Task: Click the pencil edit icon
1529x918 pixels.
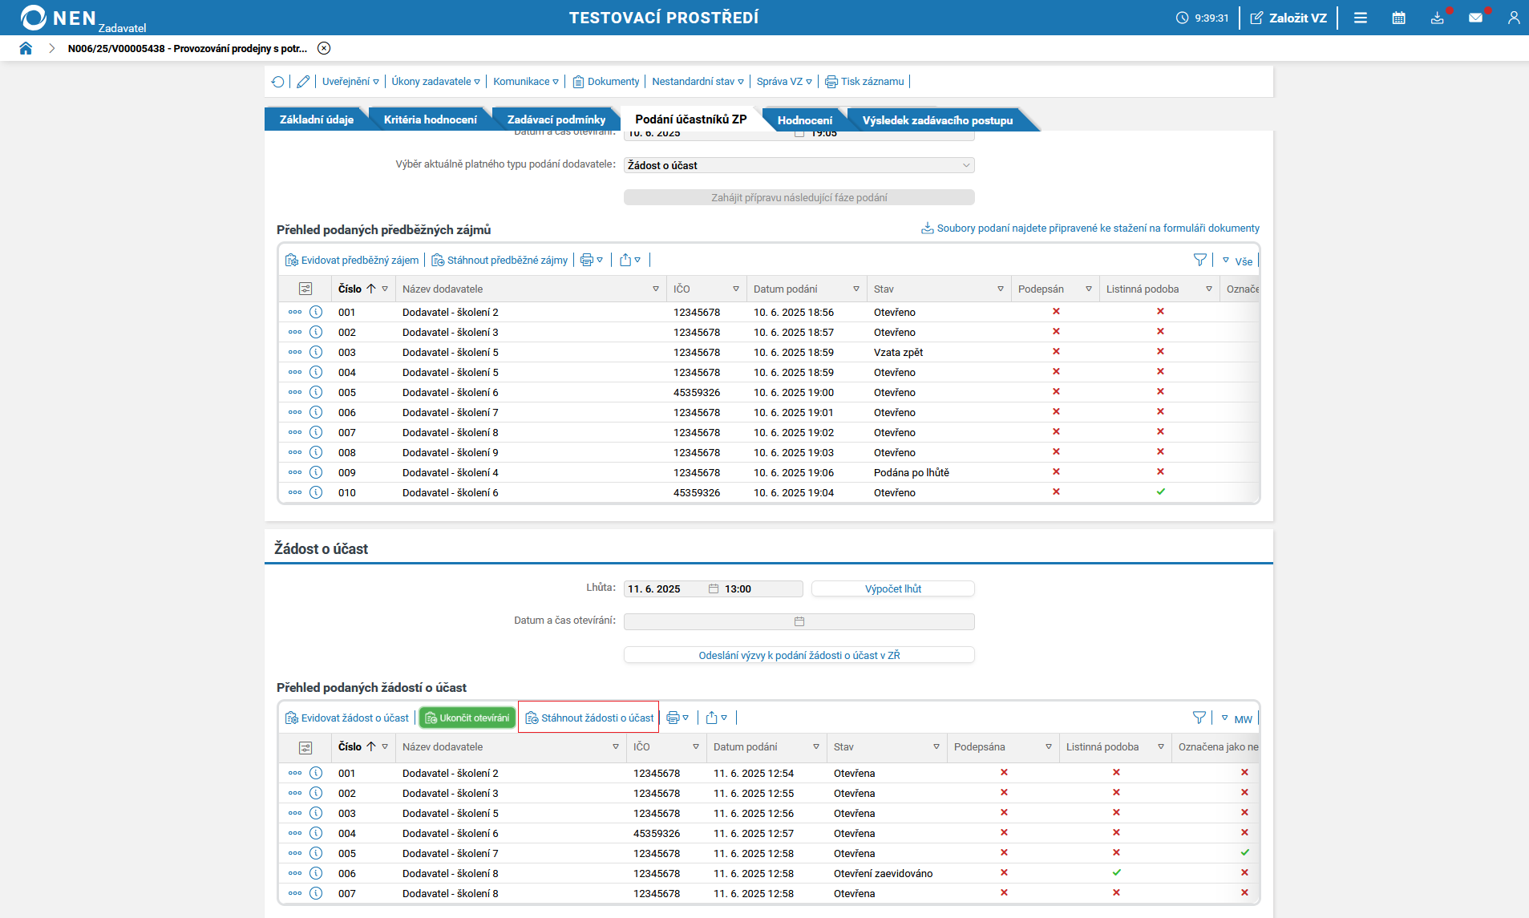Action: pyautogui.click(x=303, y=82)
